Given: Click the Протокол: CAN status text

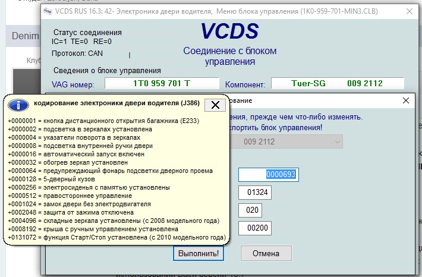Looking at the screenshot, I should (77, 53).
